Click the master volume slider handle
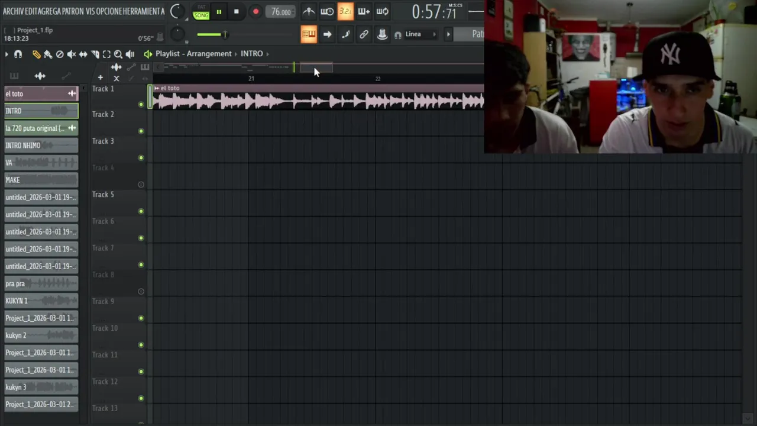 pos(225,34)
